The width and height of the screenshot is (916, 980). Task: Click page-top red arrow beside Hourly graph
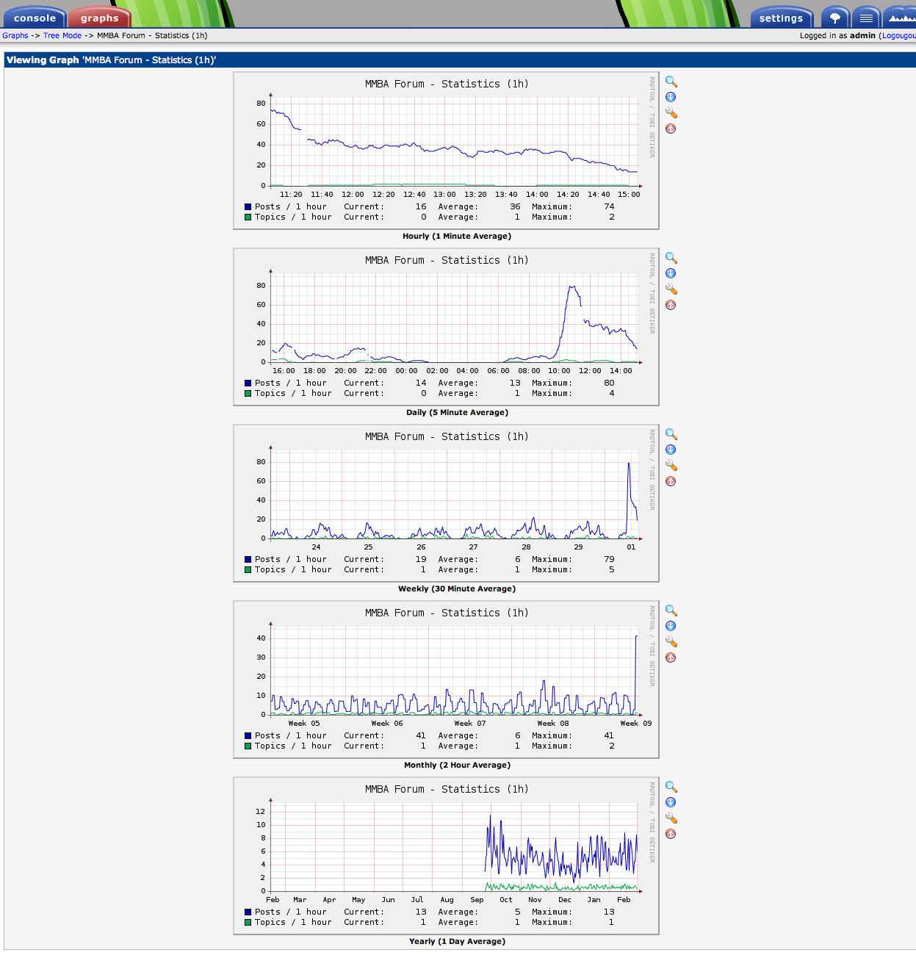671,129
